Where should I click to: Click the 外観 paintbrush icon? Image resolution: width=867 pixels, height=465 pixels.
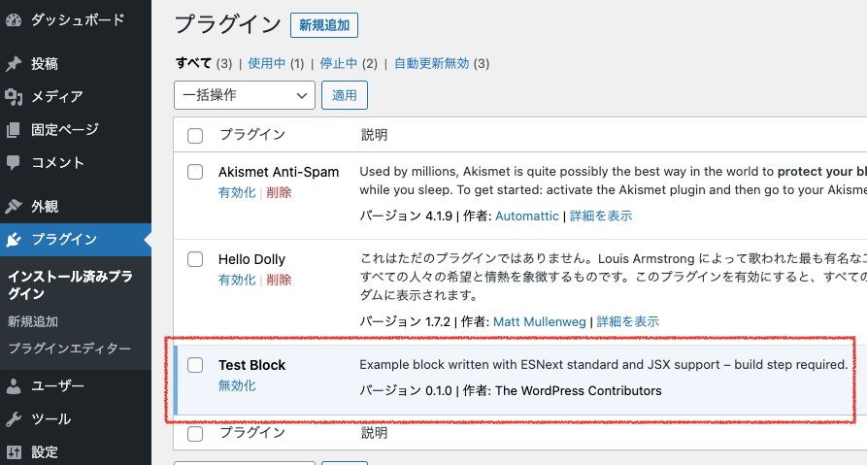tap(14, 206)
